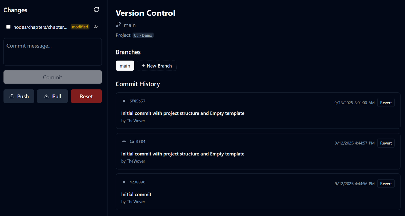The width and height of the screenshot is (405, 216).
Task: Click the refresh changes icon
Action: [x=96, y=10]
